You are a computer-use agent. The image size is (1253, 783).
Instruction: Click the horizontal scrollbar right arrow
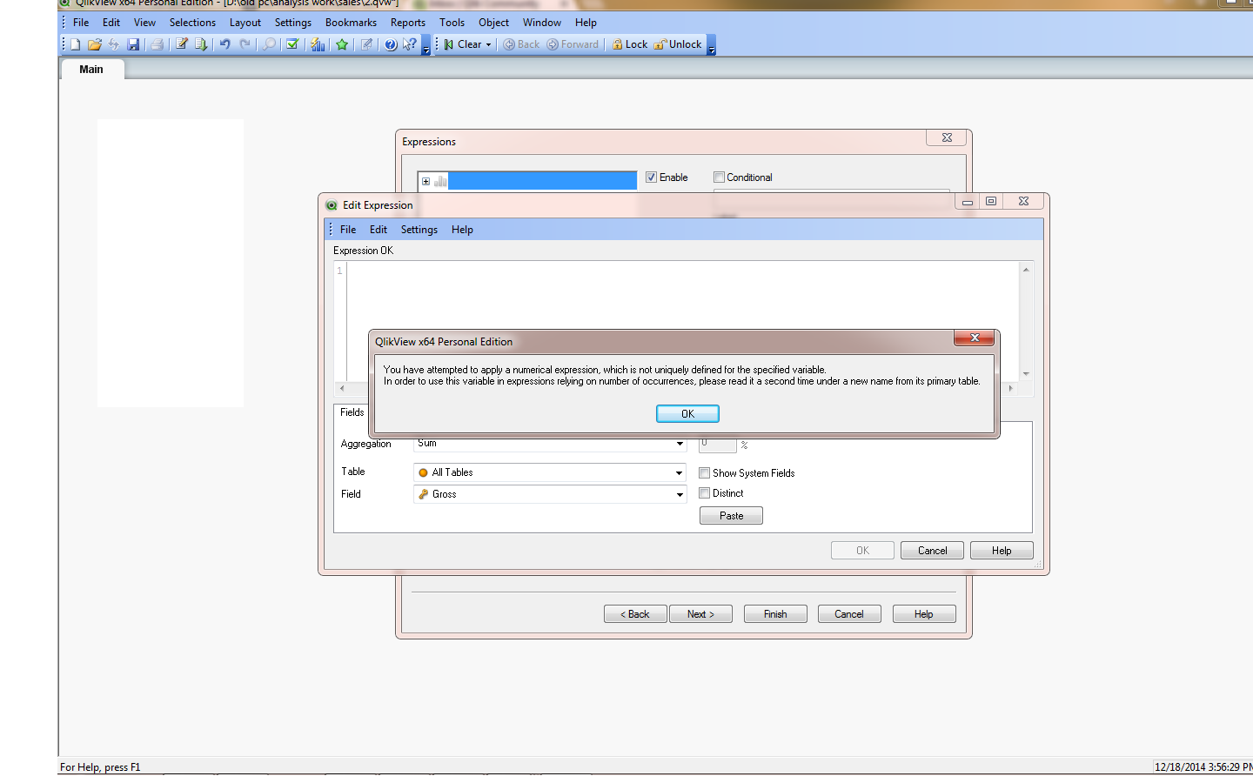pos(1010,389)
